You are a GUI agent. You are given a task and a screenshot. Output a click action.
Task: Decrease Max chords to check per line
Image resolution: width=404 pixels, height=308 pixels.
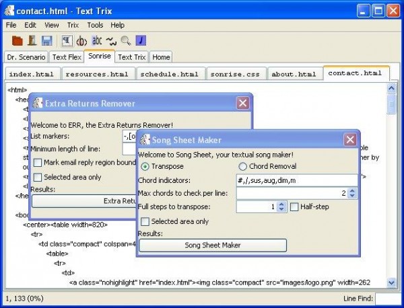(352, 196)
